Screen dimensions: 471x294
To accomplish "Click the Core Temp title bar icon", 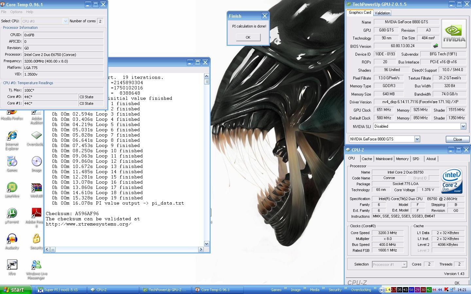I will click(x=3, y=5).
